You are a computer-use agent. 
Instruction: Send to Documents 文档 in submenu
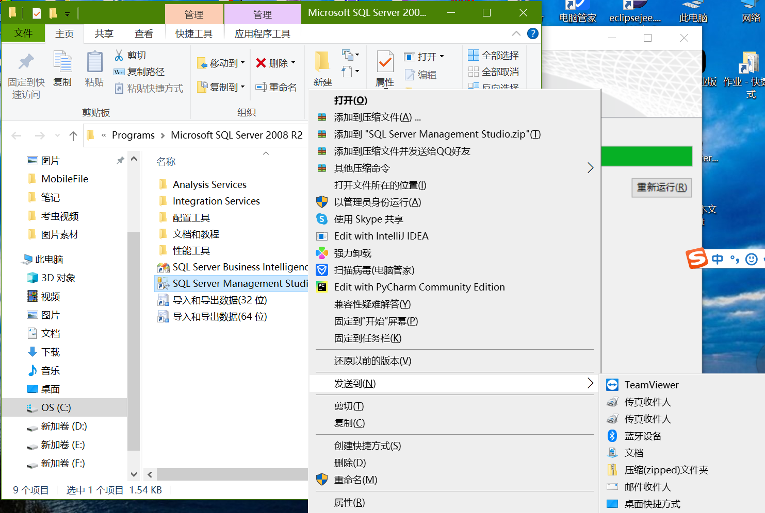[x=634, y=453]
